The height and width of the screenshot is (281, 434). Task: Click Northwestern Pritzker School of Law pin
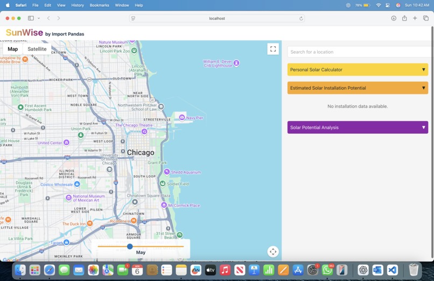(161, 107)
